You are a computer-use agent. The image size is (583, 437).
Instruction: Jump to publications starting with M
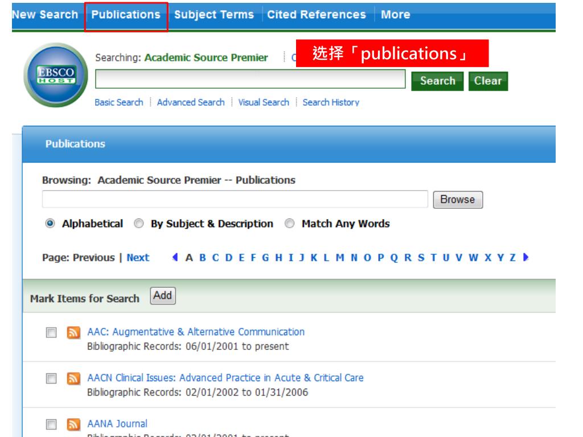[340, 258]
